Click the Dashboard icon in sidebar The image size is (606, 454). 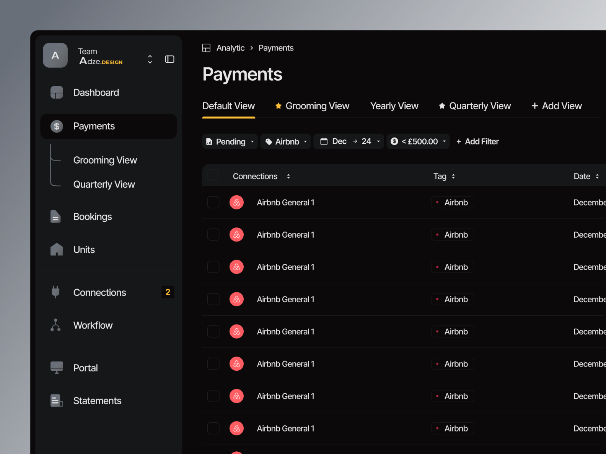(57, 92)
